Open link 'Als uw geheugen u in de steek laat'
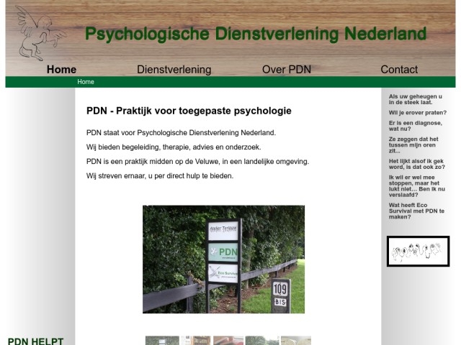This screenshot has width=461, height=345. coord(416,99)
